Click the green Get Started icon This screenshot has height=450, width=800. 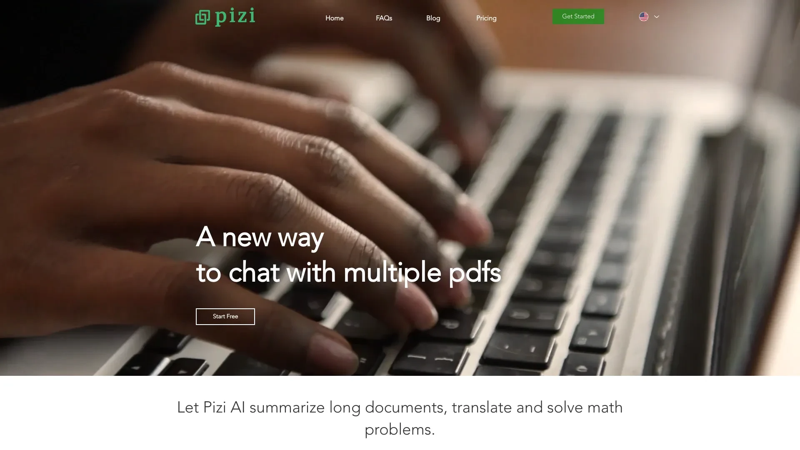[578, 17]
